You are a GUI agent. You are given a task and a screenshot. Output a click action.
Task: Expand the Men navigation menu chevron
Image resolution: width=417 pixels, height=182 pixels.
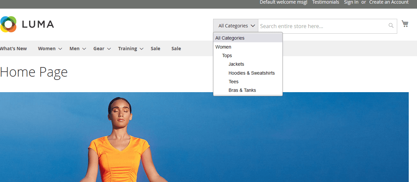84,49
